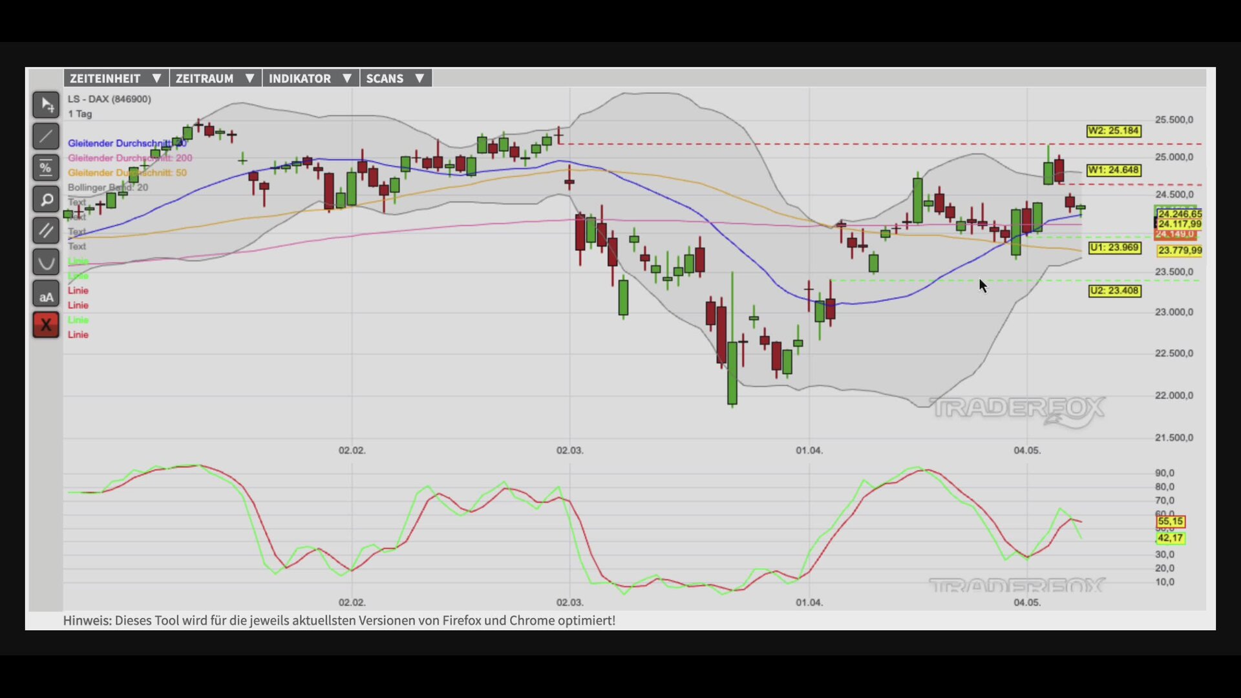
Task: Click the 24.117,99 price tag
Action: (1180, 224)
